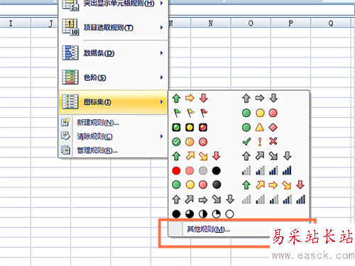Apply the three colored arrows icon set

(x=190, y=98)
